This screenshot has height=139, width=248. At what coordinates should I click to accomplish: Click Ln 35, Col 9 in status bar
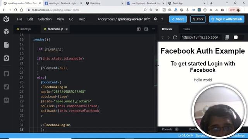[x=186, y=136]
